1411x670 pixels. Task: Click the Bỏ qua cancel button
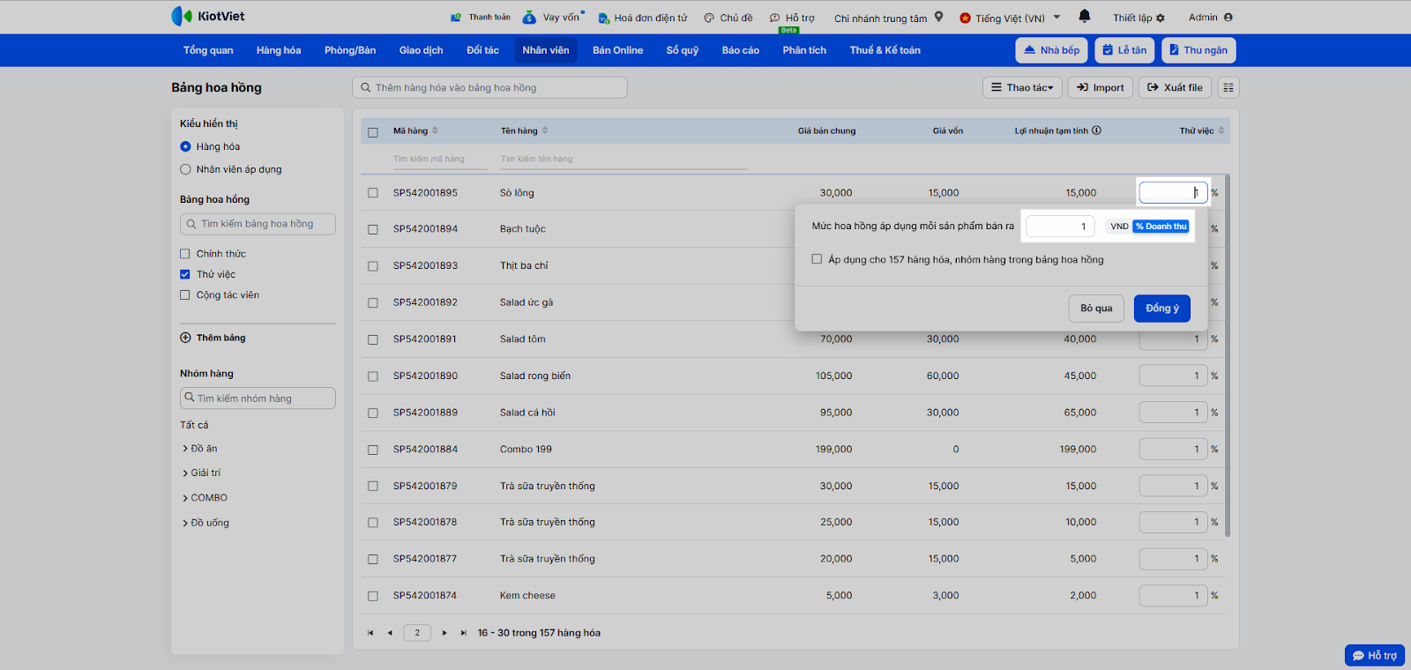[x=1096, y=309]
